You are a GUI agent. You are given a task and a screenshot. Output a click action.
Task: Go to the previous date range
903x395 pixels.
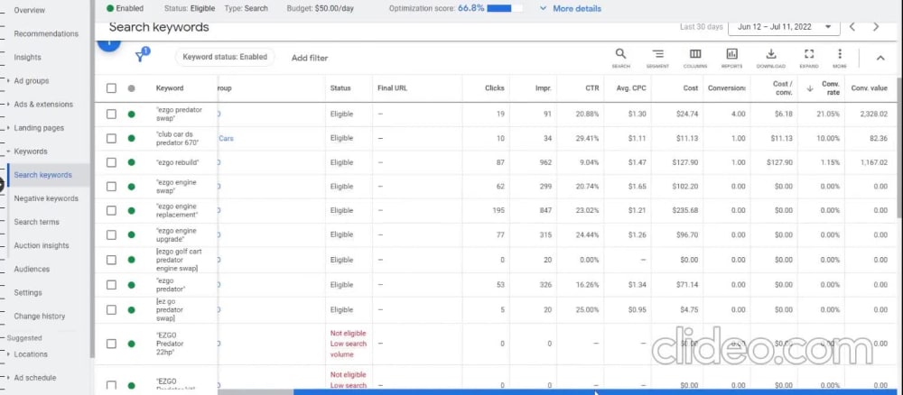[x=852, y=27]
